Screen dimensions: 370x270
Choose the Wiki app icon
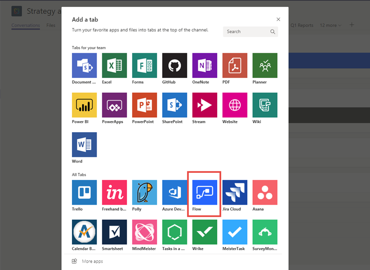click(265, 105)
